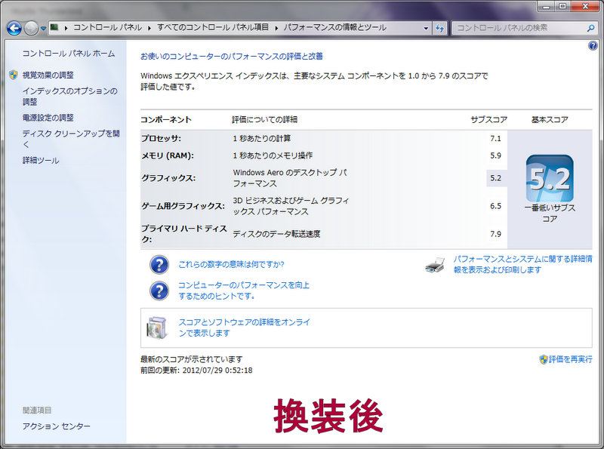Open 電源設定の調整 link
Image resolution: width=604 pixels, height=449 pixels.
click(x=48, y=118)
